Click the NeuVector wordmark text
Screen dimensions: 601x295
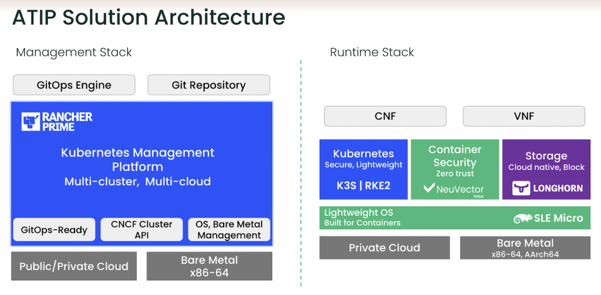[x=460, y=189]
